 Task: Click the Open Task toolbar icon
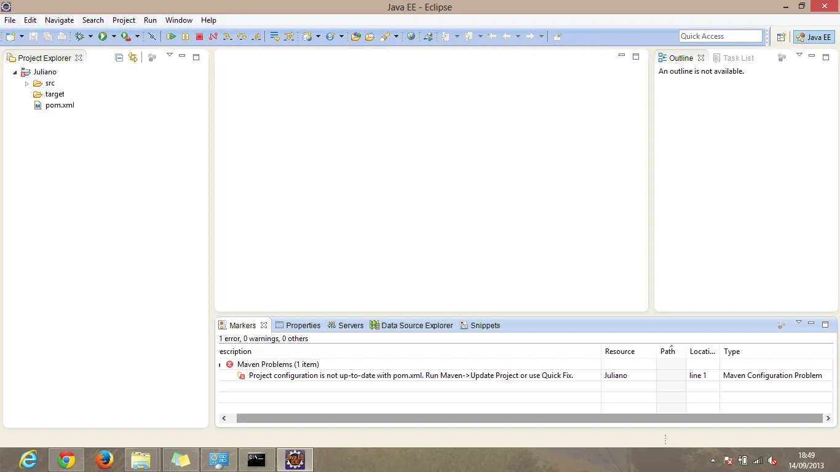(x=370, y=37)
